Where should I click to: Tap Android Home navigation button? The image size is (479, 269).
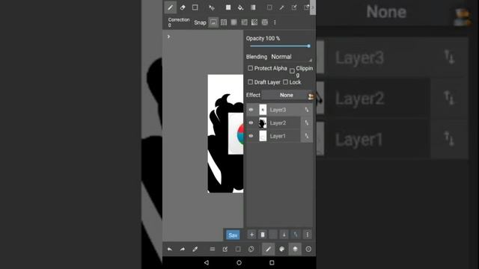click(x=239, y=262)
